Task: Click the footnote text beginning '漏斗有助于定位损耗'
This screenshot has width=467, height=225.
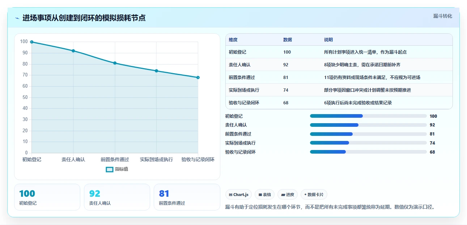Action: point(330,207)
